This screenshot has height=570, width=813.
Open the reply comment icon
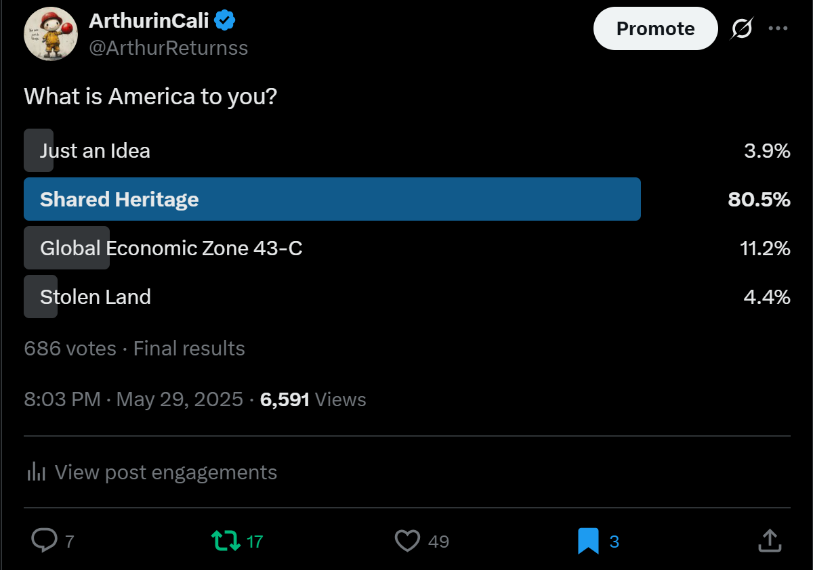pos(45,540)
